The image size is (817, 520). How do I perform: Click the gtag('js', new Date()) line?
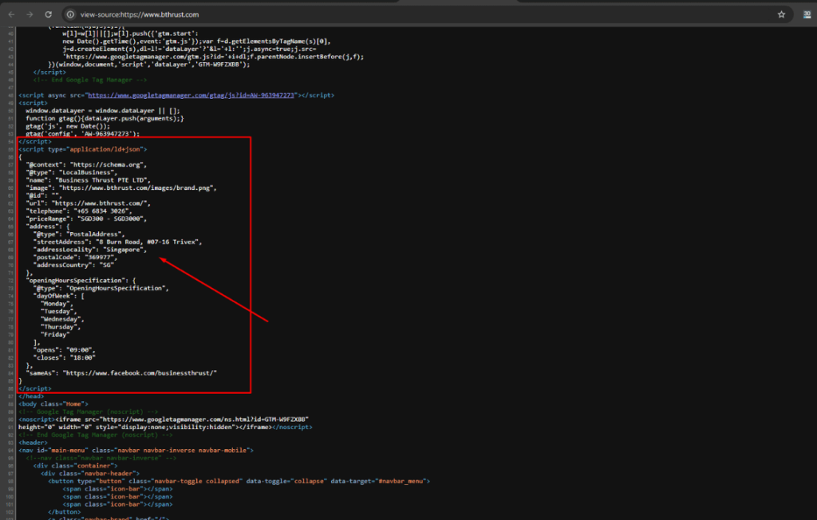point(68,126)
